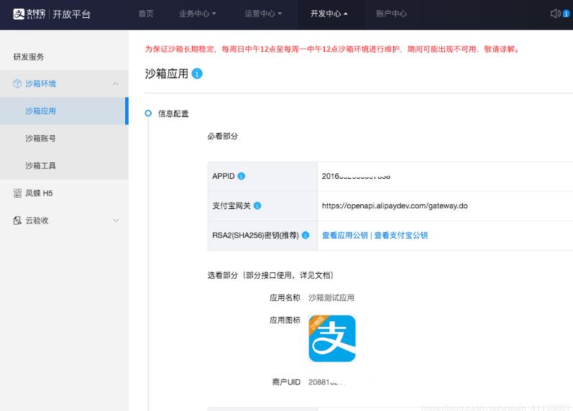
Task: Open the notification speaker icon
Action: [555, 14]
